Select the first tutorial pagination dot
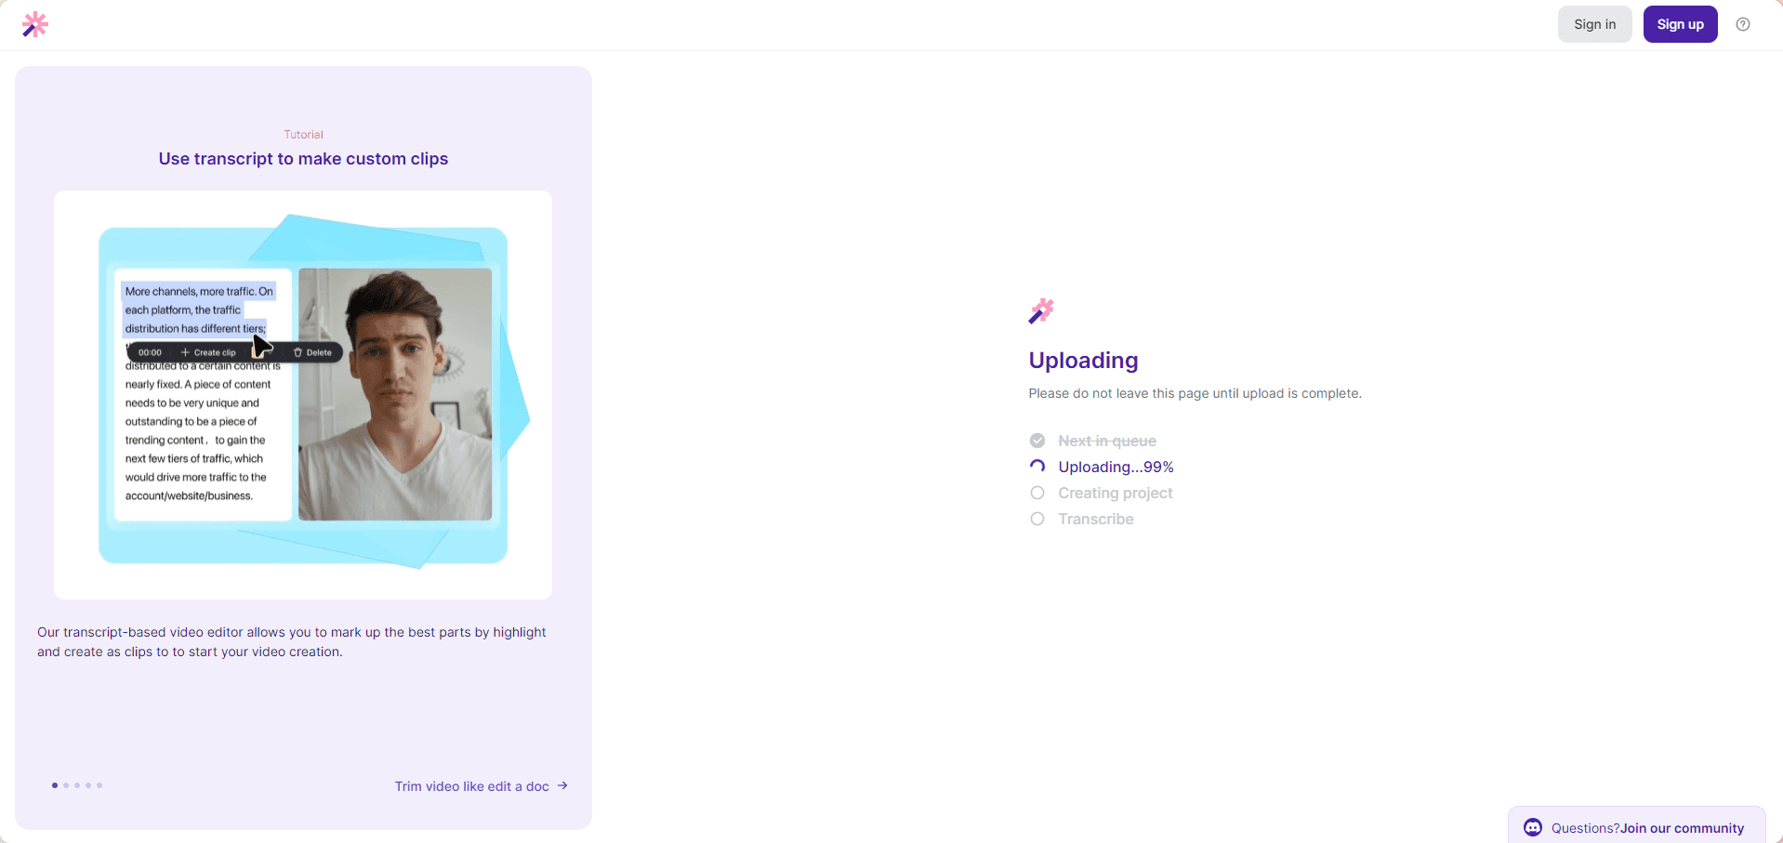 coord(55,785)
